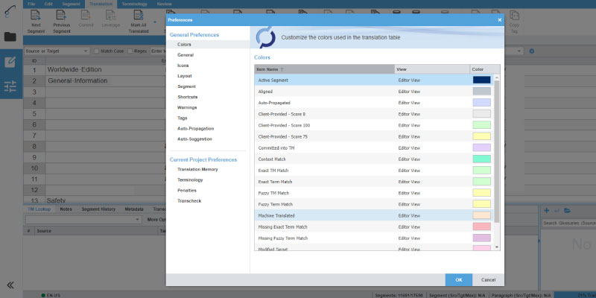Click the Mark All Translated icon

pyautogui.click(x=139, y=15)
